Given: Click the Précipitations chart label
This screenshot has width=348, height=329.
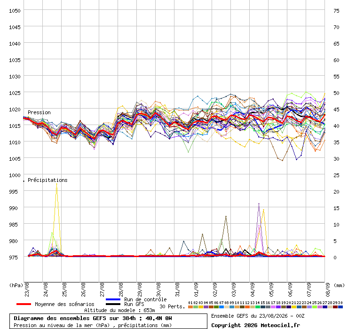Looking at the screenshot, I should pyautogui.click(x=47, y=180).
